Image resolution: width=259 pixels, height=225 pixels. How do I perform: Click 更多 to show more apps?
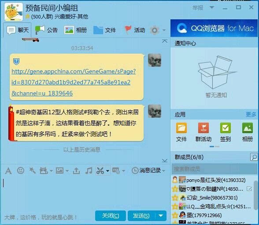(251, 114)
